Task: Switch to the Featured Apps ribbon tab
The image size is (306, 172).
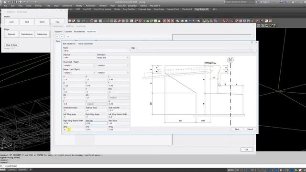Action: point(144,9)
